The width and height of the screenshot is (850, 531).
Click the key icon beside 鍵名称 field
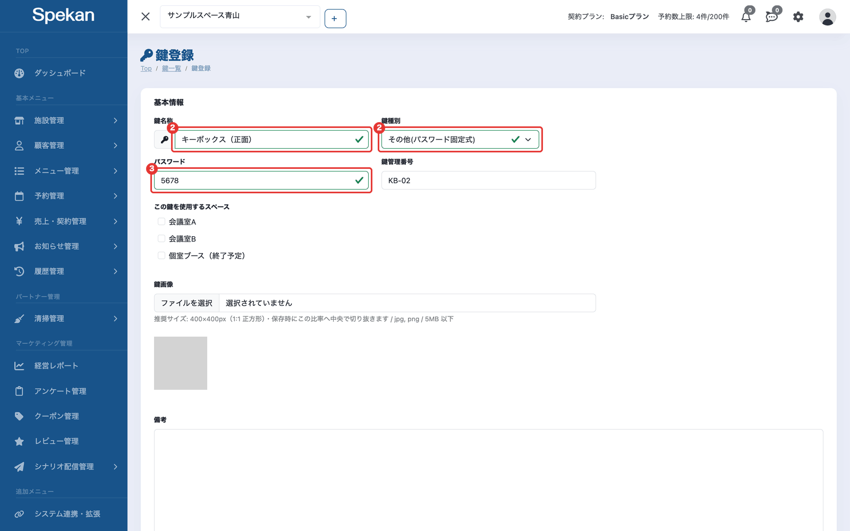coord(164,140)
